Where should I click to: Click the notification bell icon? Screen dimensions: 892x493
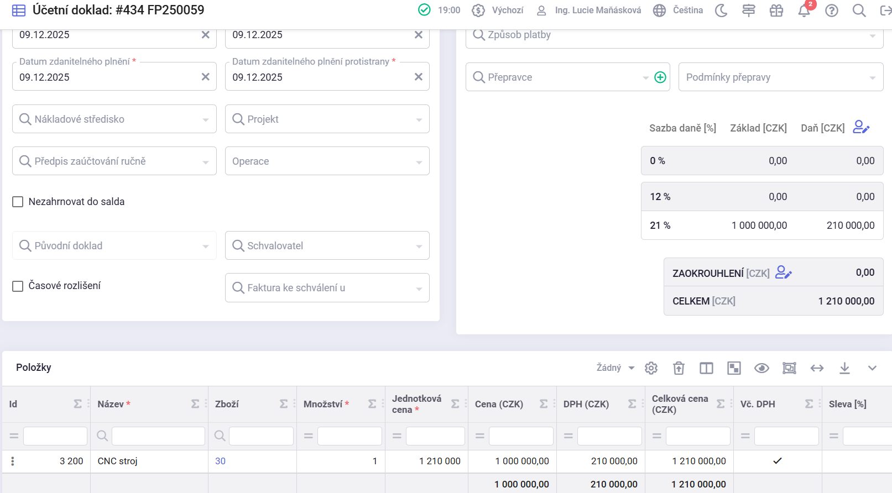click(804, 11)
